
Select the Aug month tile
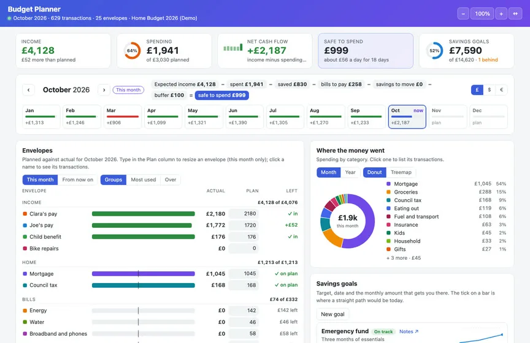coord(326,116)
